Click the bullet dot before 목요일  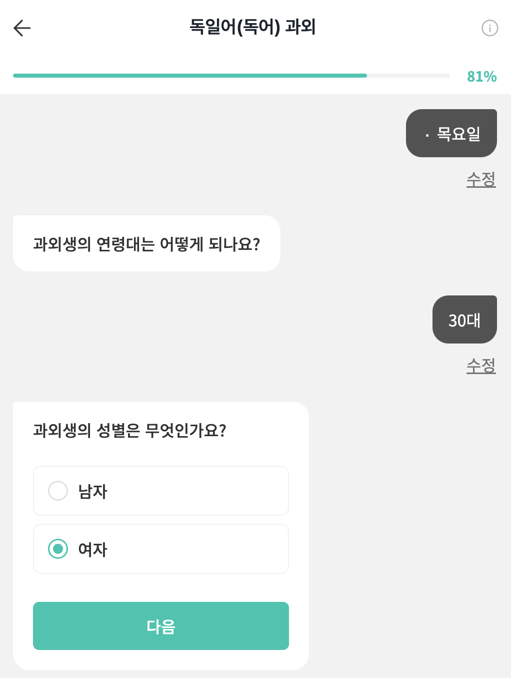[427, 135]
